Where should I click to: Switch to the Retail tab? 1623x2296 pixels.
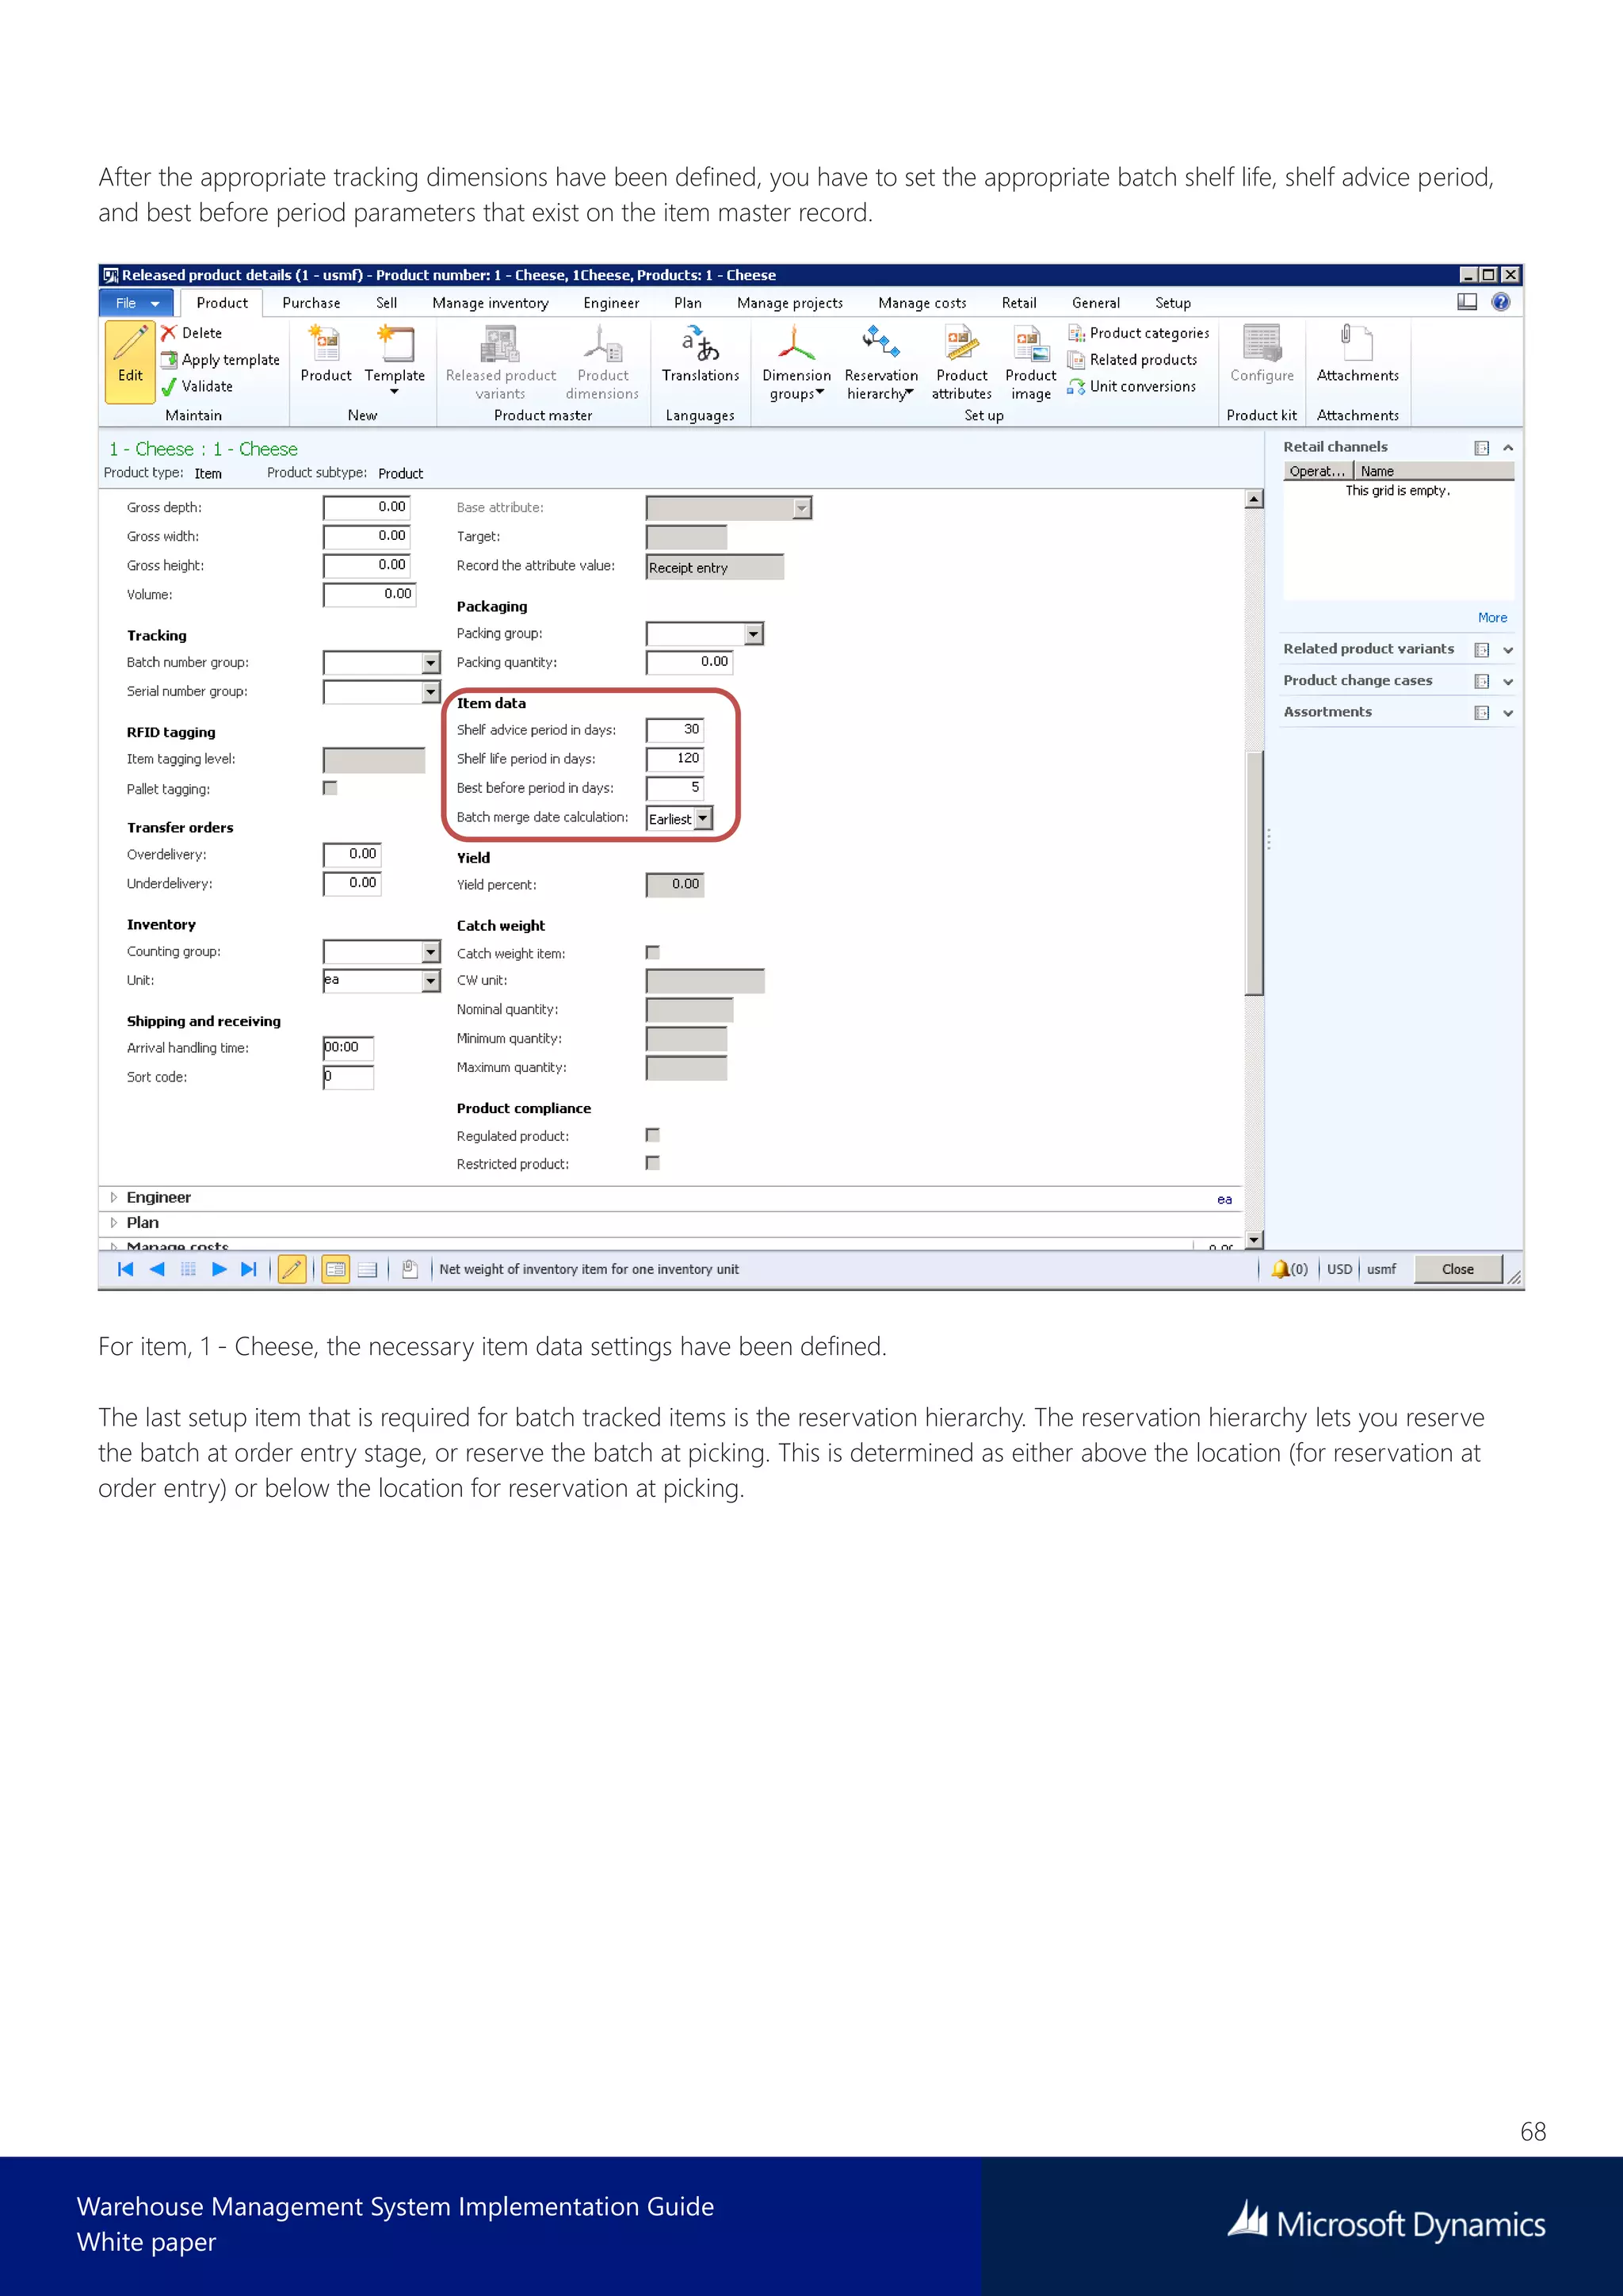pyautogui.click(x=1019, y=303)
